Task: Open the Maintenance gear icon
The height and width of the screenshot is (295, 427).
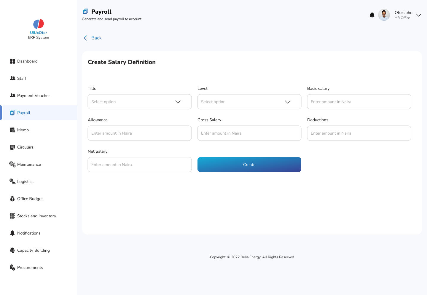Action: tap(12, 164)
